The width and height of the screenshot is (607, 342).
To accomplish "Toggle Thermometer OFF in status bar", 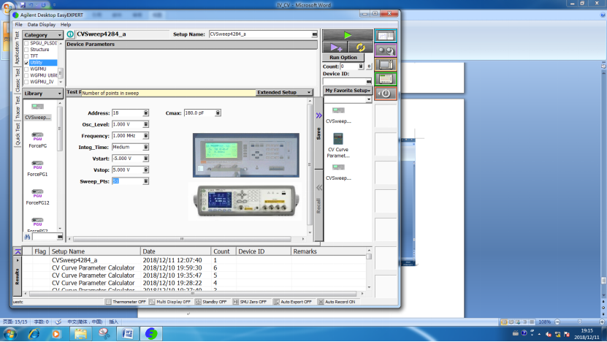I will 126,302.
